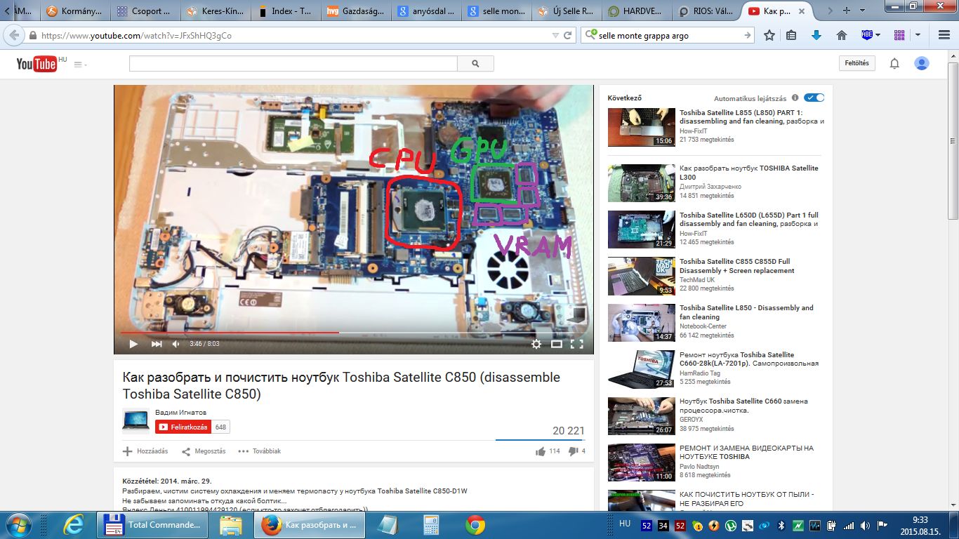Open Toshiba Satellite L650D Part 1 video
The width and height of the screenshot is (959, 539).
[749, 220]
